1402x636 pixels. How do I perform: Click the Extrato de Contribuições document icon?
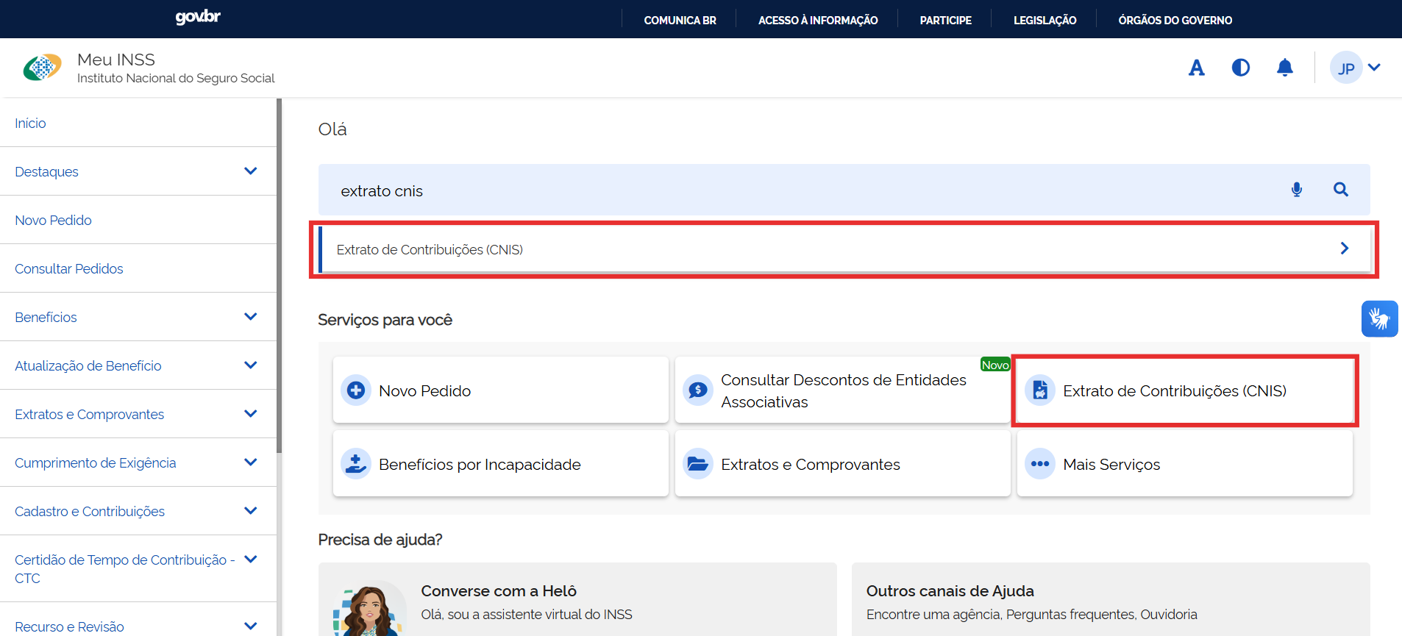click(1040, 390)
